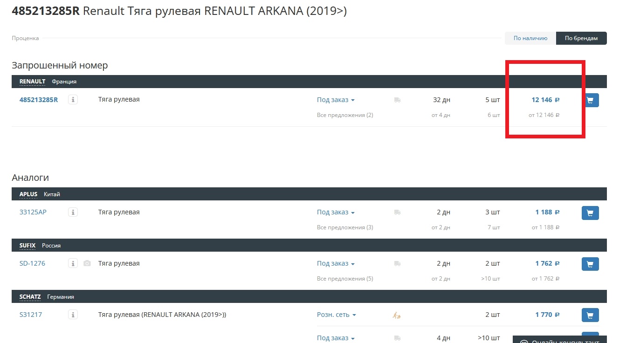Click page title 485213285R Renault Тяга рулевая
The image size is (640, 343).
[x=179, y=11]
